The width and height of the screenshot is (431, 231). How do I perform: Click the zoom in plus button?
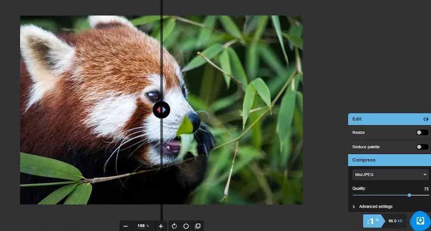(x=161, y=226)
